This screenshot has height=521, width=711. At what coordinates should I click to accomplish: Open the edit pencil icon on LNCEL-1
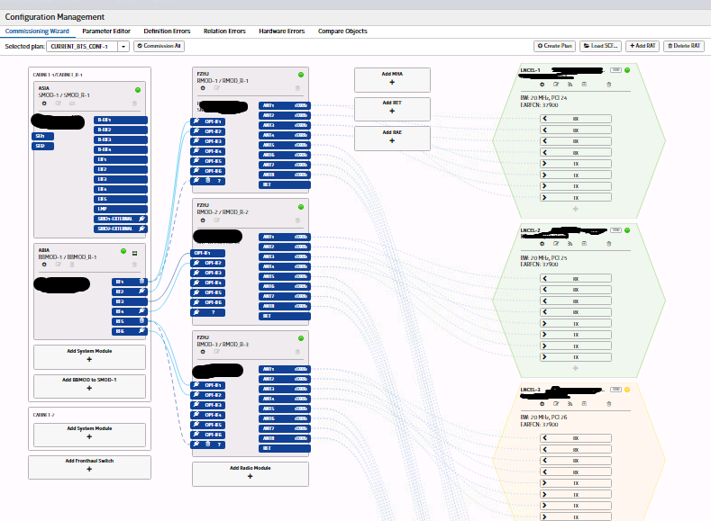[556, 85]
